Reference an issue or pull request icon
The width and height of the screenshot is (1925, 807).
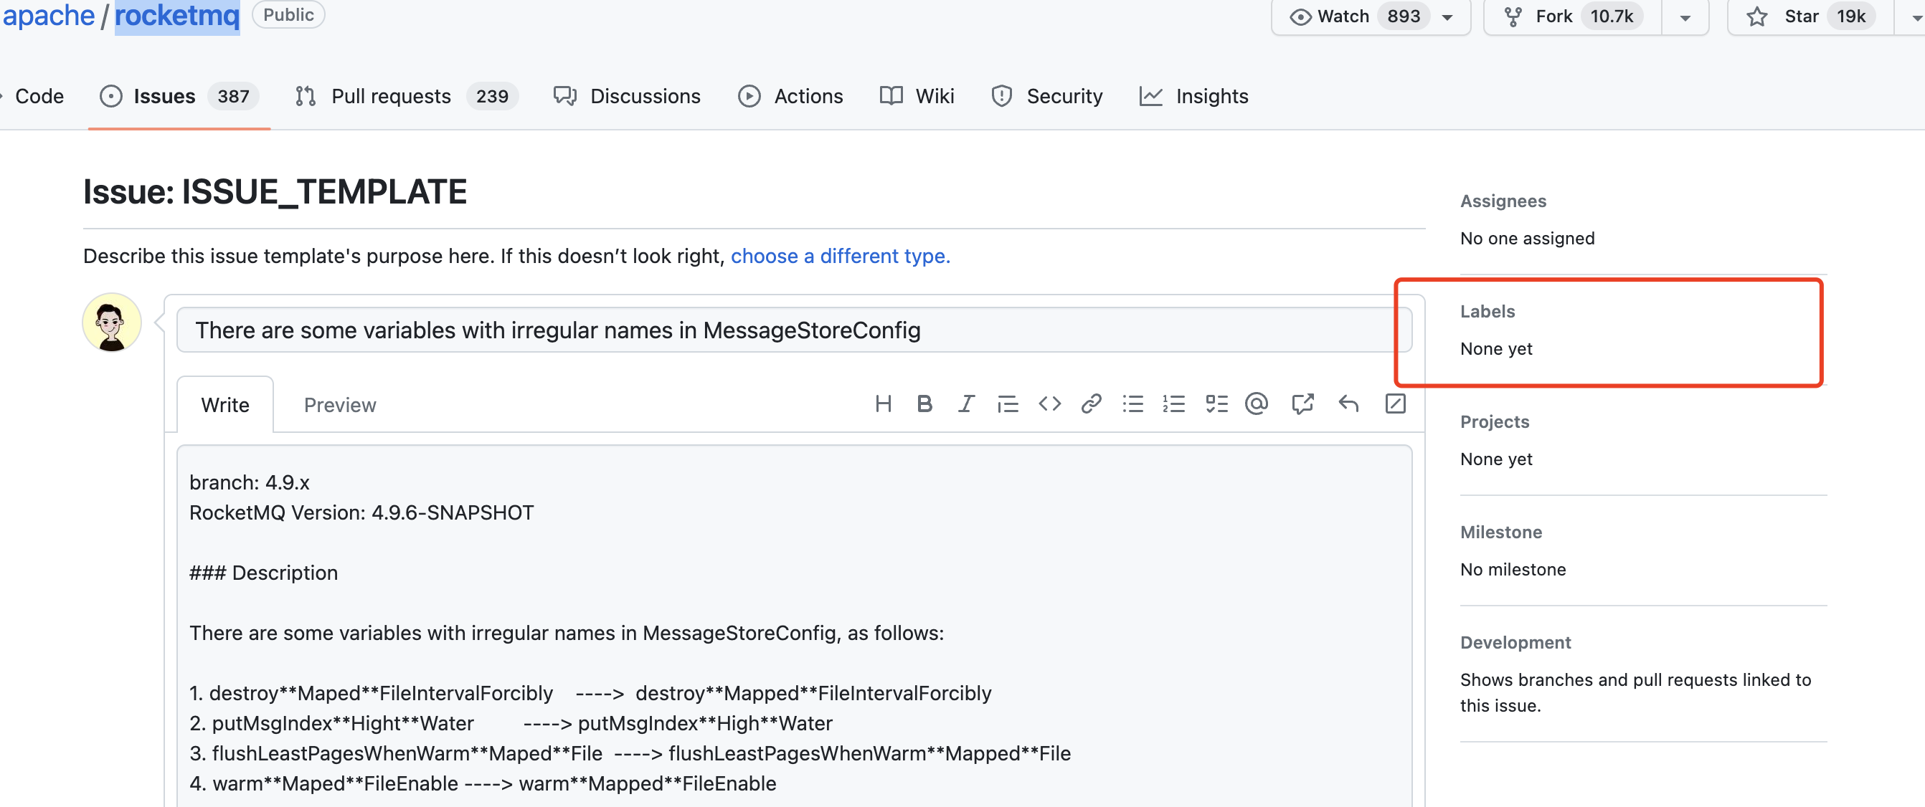1302,404
